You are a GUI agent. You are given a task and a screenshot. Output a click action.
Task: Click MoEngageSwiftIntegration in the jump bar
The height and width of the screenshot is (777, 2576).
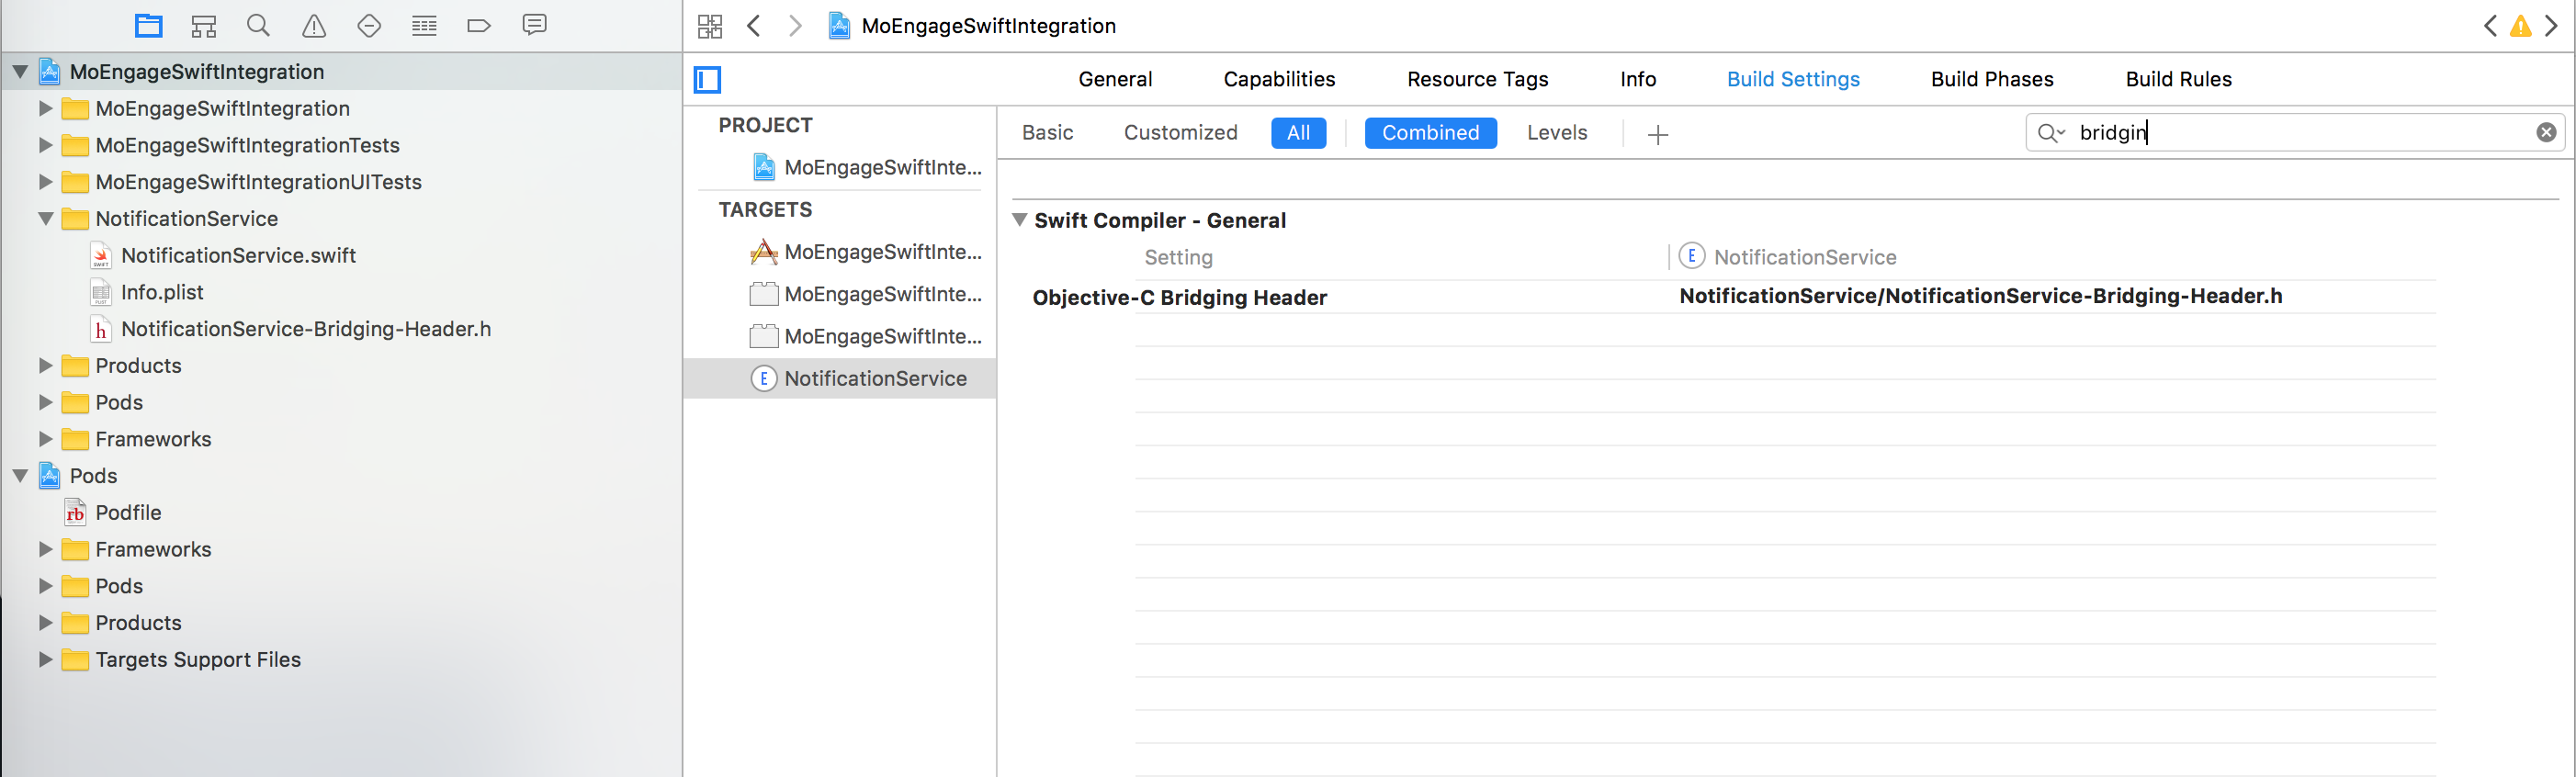(988, 26)
